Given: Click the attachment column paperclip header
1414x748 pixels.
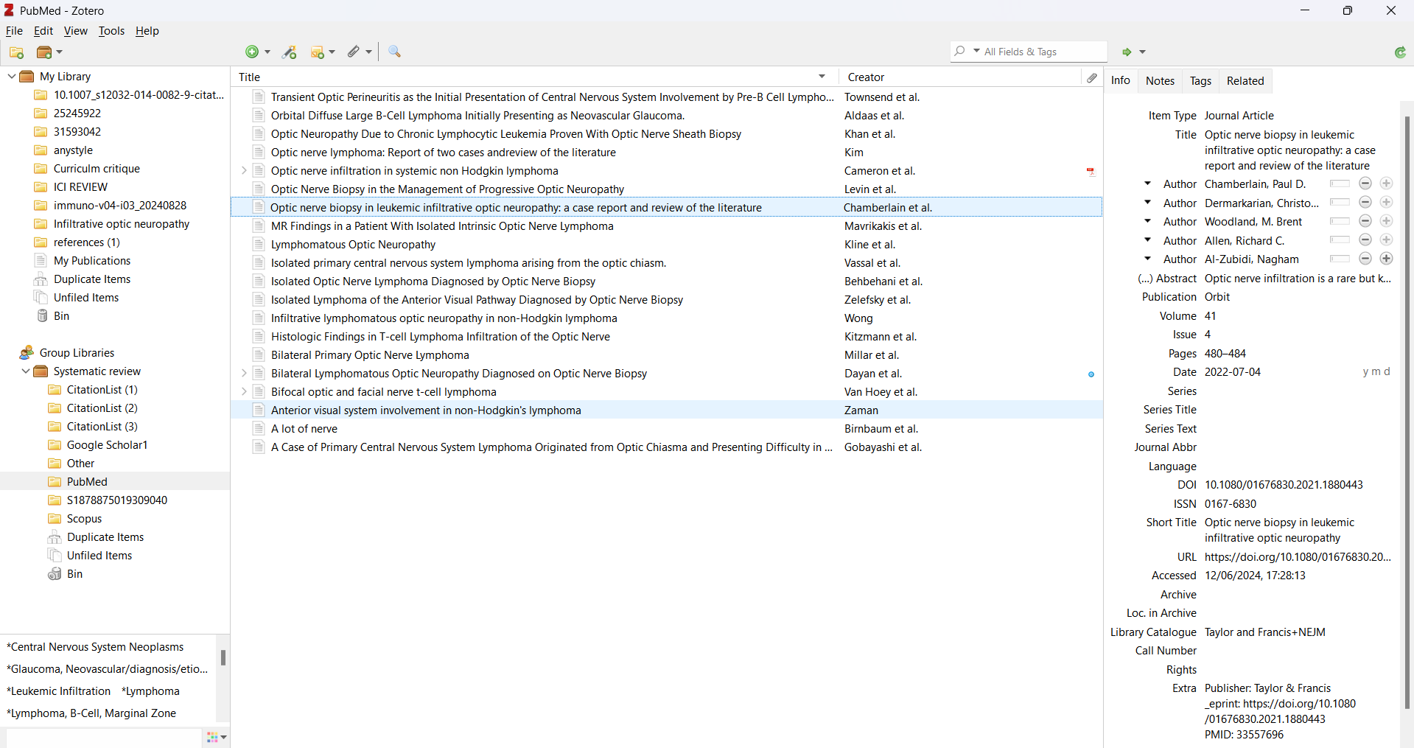Looking at the screenshot, I should [1092, 77].
